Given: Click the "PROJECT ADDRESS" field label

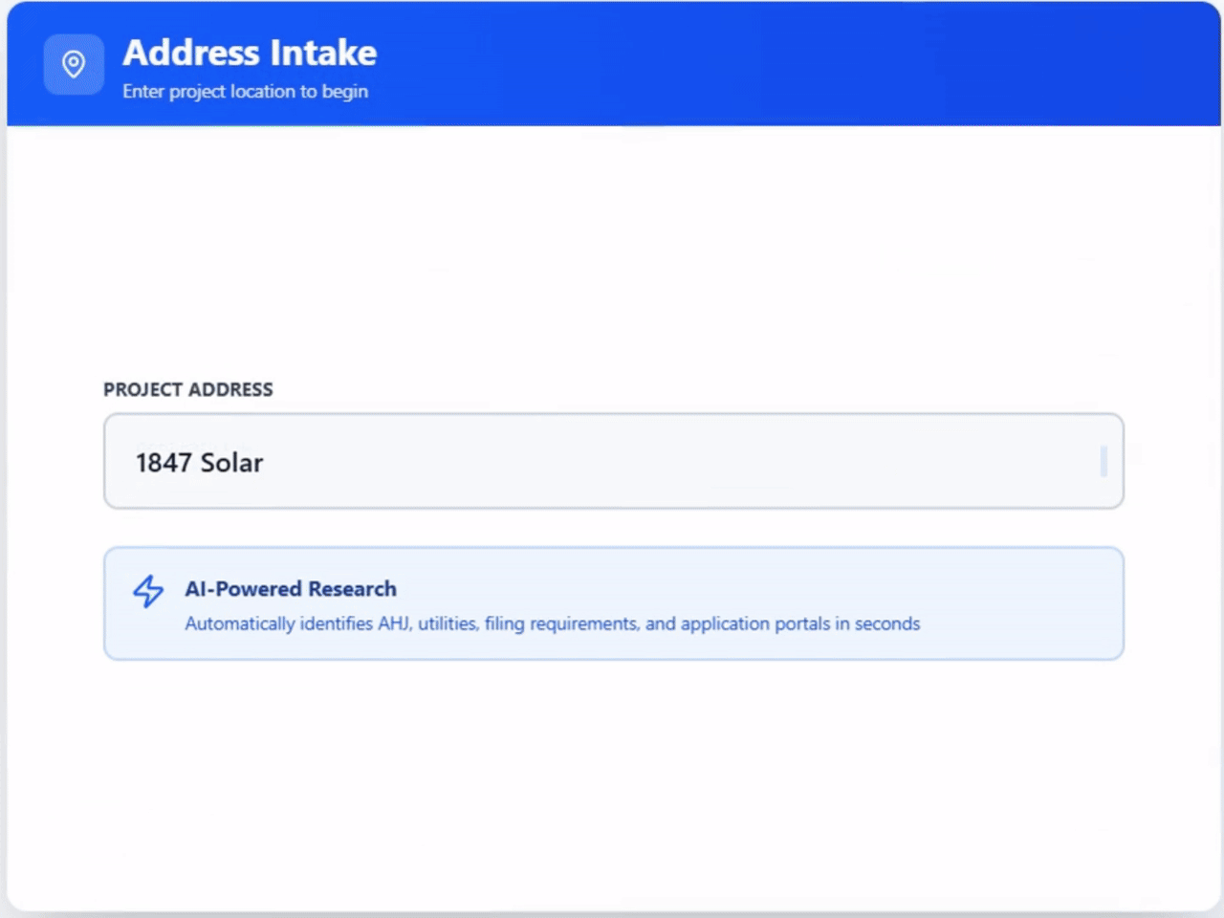Looking at the screenshot, I should (188, 389).
